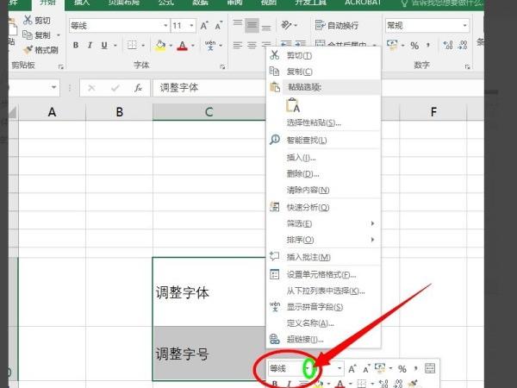The width and height of the screenshot is (517, 388).
Task: Toggle Wrap Text (自动换行)
Action: [x=337, y=25]
